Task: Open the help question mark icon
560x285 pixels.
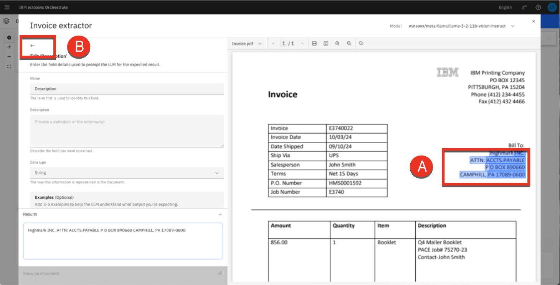Action: coord(538,7)
